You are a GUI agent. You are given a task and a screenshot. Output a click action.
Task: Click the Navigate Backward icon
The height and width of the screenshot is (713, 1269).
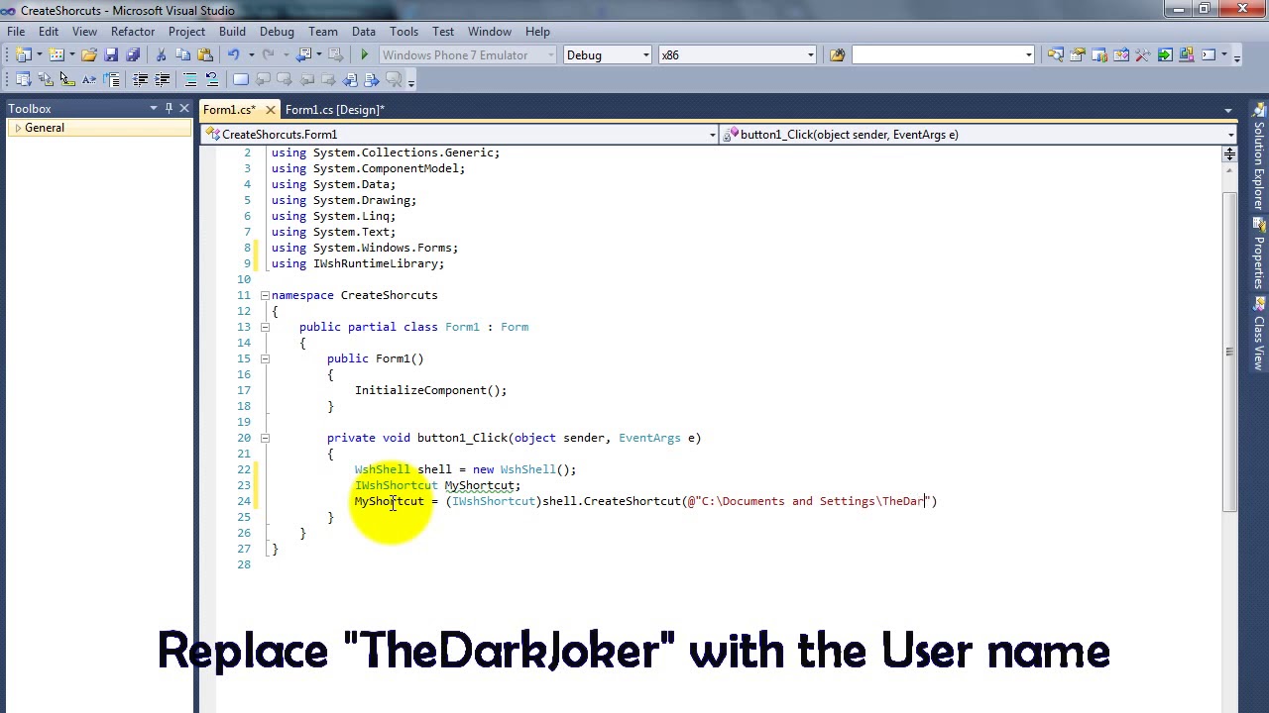click(x=304, y=55)
